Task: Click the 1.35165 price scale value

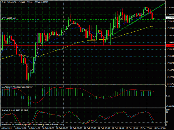Action: [x=170, y=56]
